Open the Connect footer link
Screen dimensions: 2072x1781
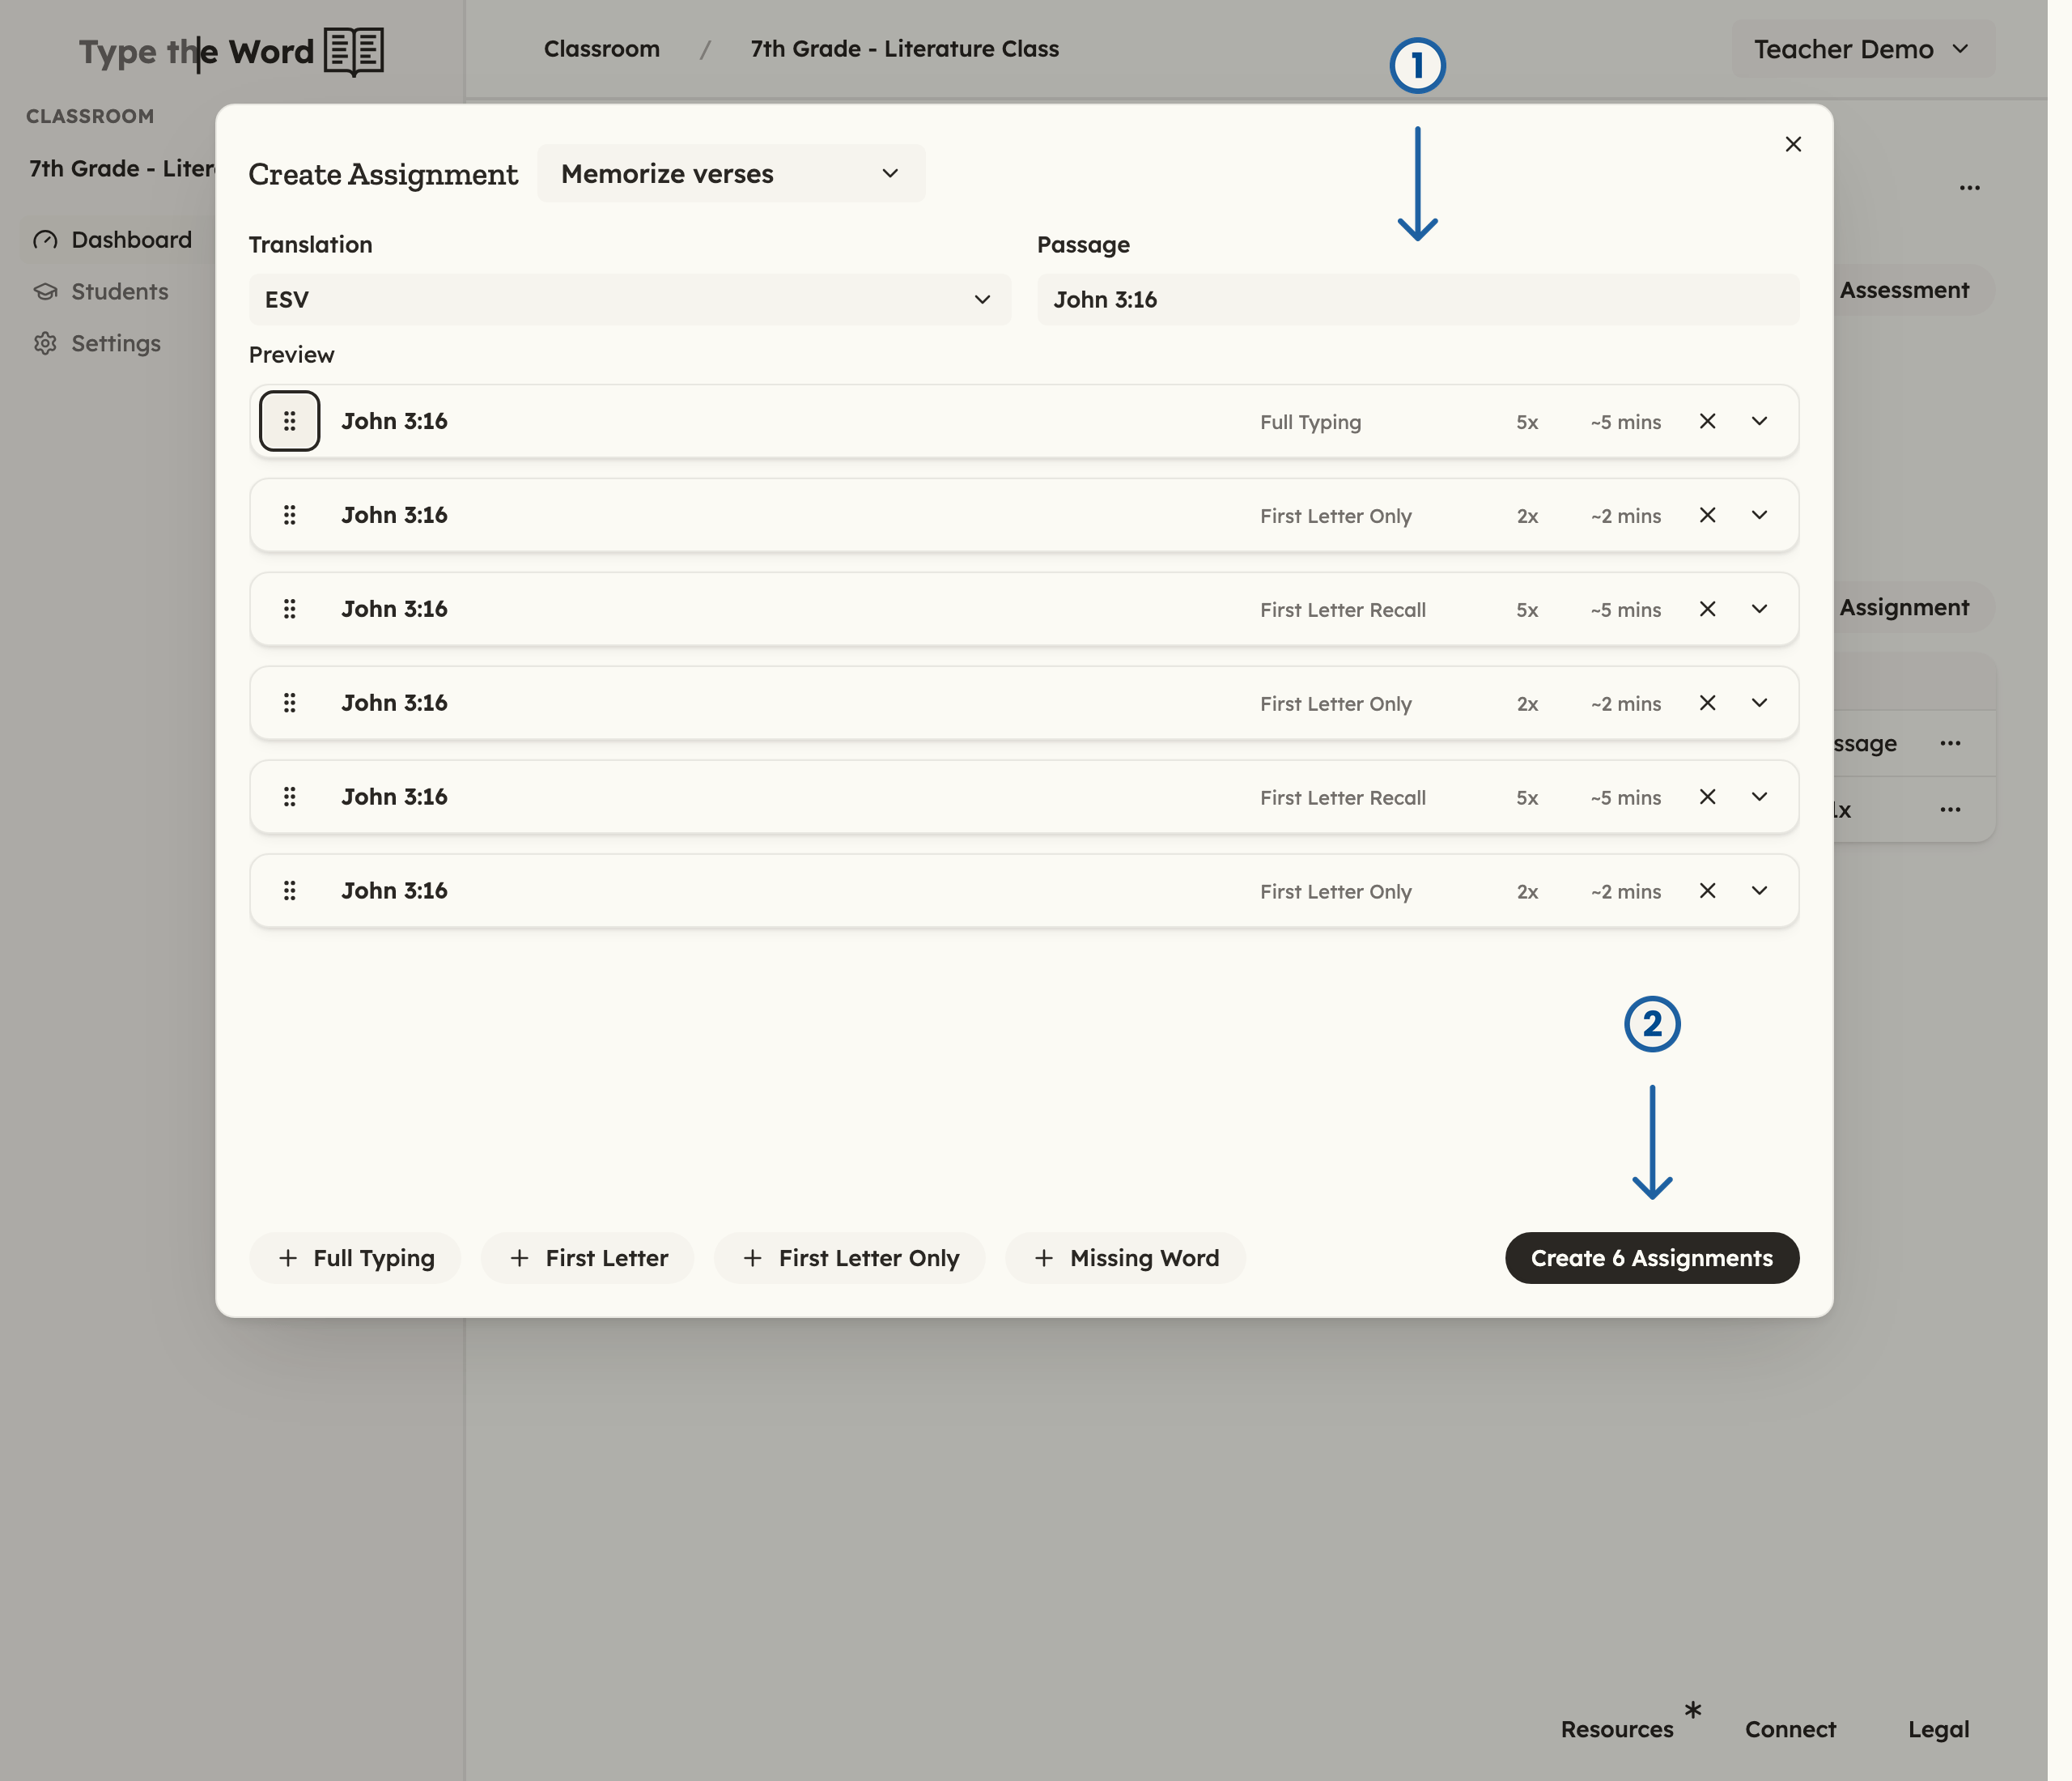pyautogui.click(x=1790, y=1729)
